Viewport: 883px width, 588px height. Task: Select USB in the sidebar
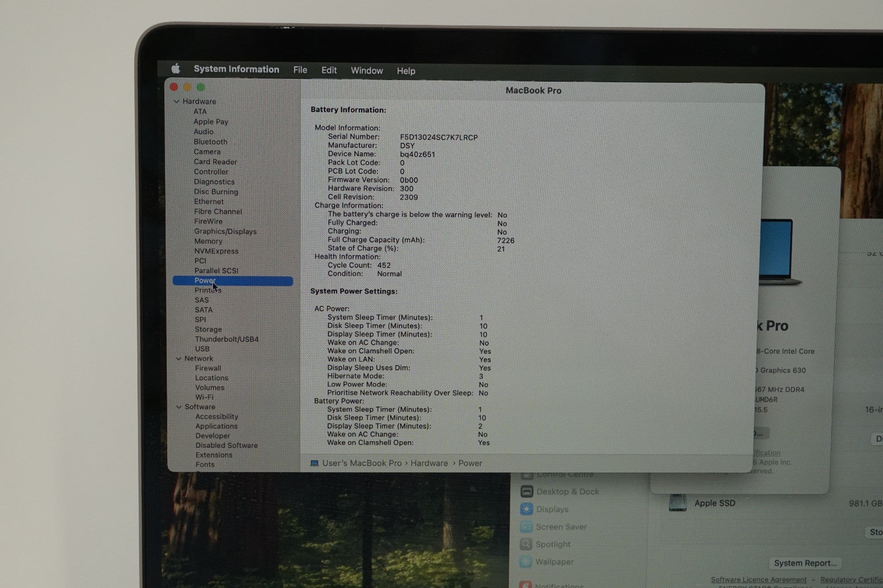202,349
